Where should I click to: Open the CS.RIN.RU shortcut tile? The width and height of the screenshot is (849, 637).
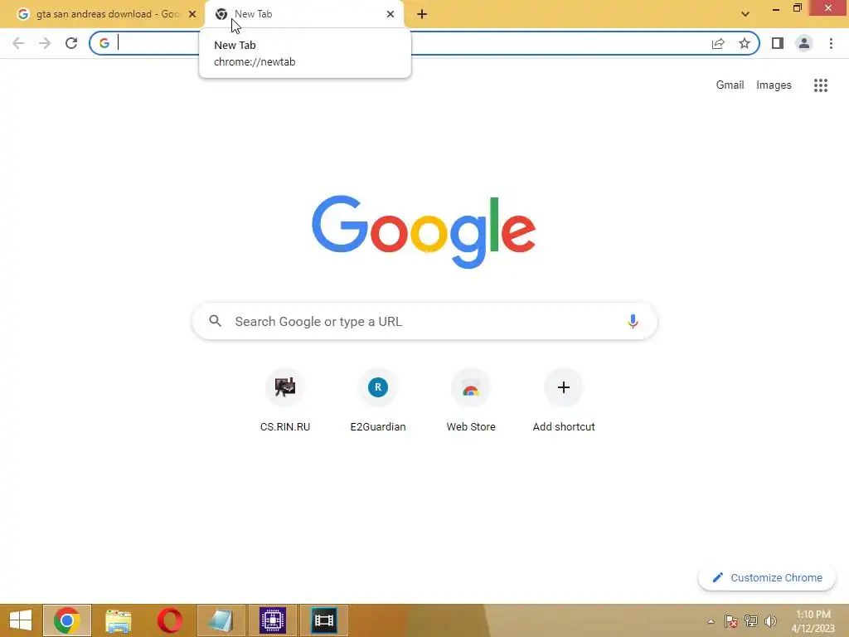(285, 401)
